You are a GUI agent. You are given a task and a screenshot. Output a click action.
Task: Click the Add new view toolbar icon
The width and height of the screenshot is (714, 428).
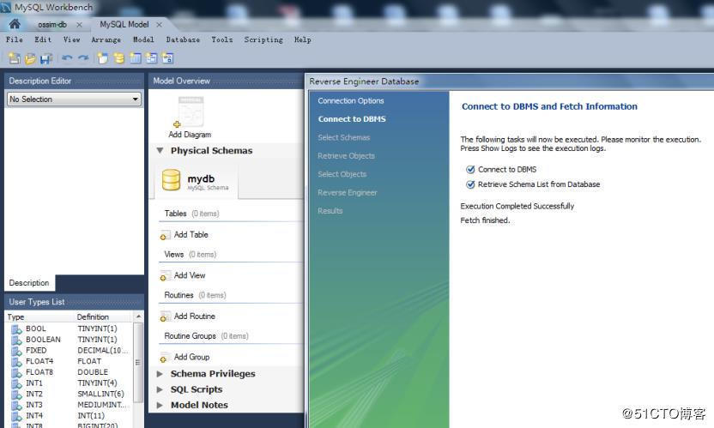151,58
